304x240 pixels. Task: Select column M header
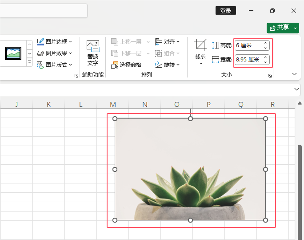112,105
